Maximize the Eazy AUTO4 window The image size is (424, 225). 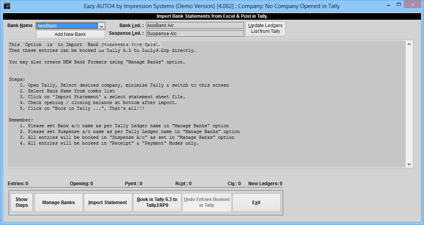(x=398, y=5)
